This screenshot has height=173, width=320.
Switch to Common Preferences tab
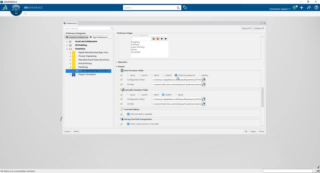[77, 37]
